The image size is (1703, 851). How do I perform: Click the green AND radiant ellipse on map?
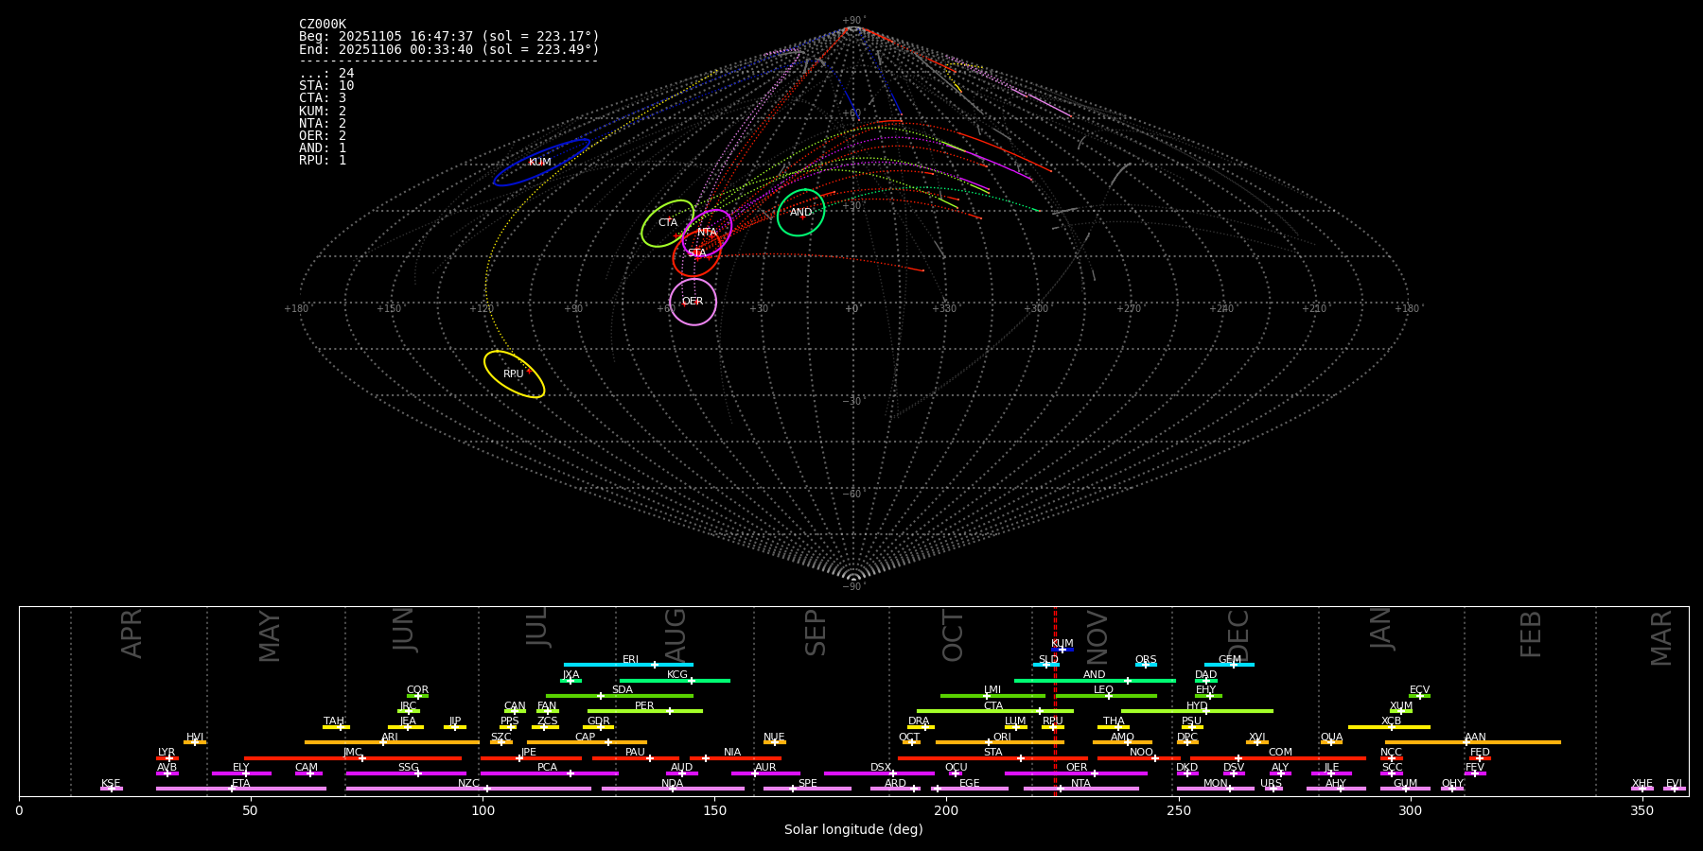800,213
